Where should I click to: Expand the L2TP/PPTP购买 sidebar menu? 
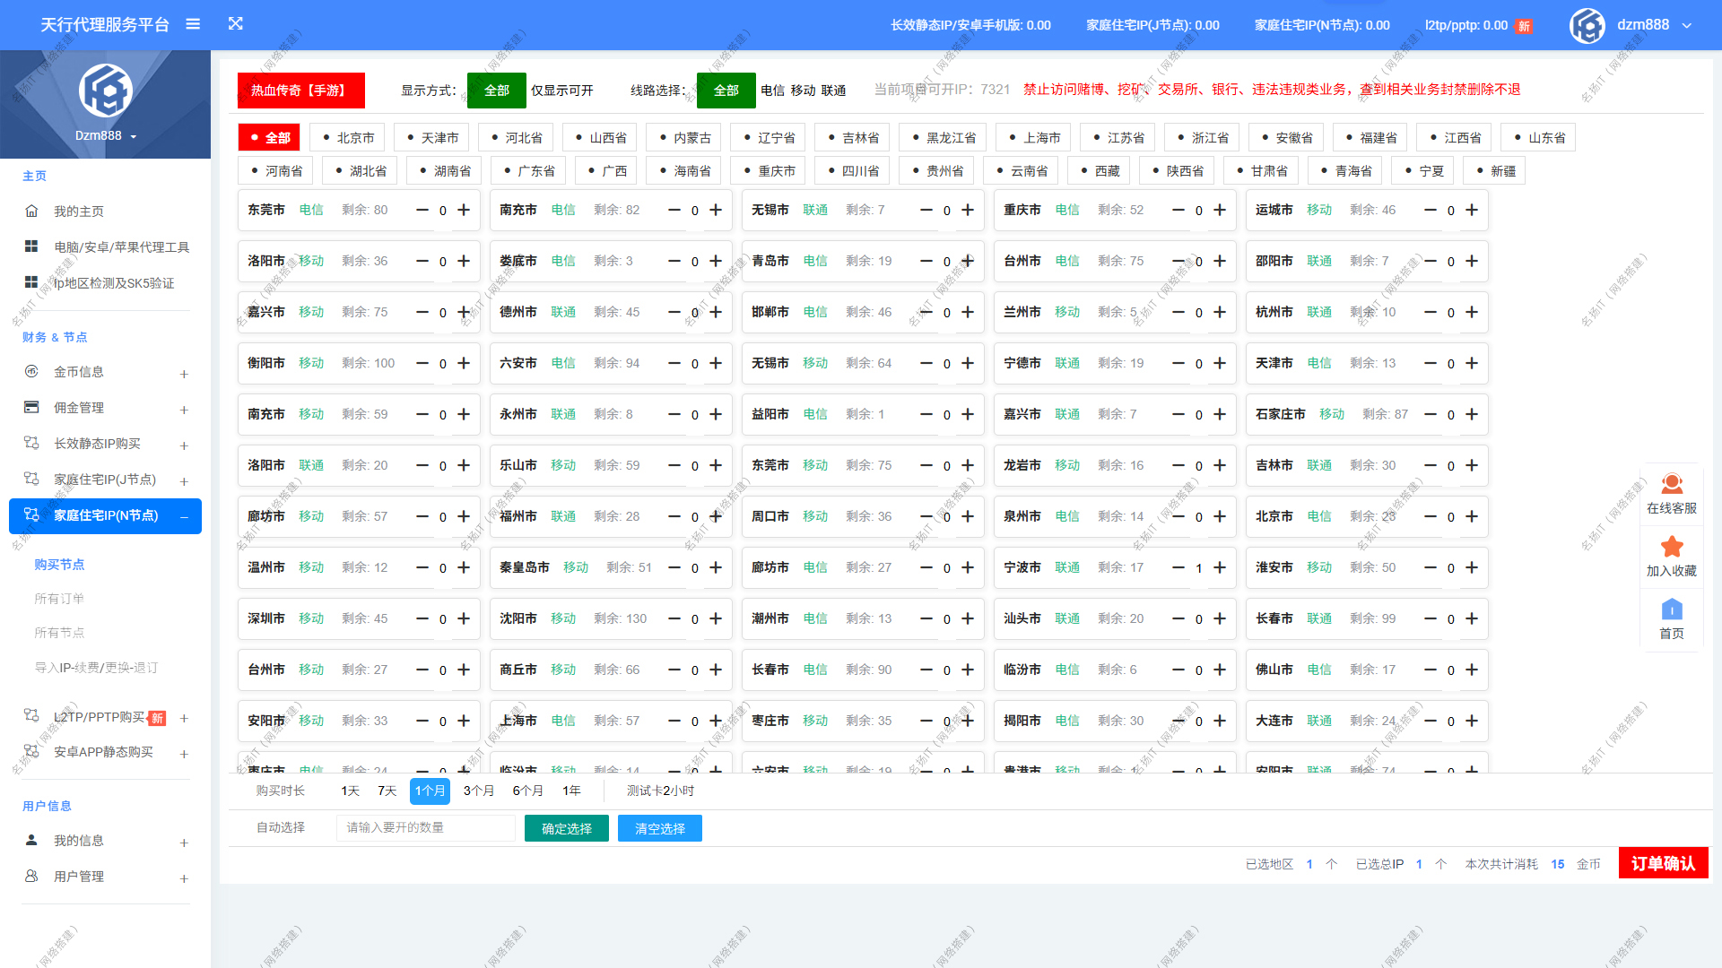99,717
